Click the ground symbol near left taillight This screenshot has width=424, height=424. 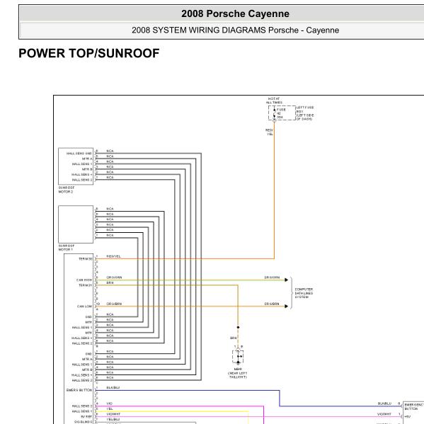coord(238,357)
